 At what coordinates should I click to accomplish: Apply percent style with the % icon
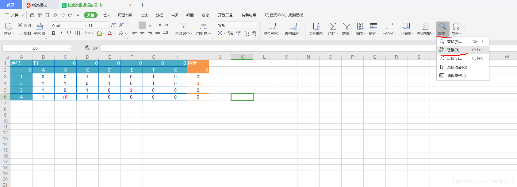point(231,33)
